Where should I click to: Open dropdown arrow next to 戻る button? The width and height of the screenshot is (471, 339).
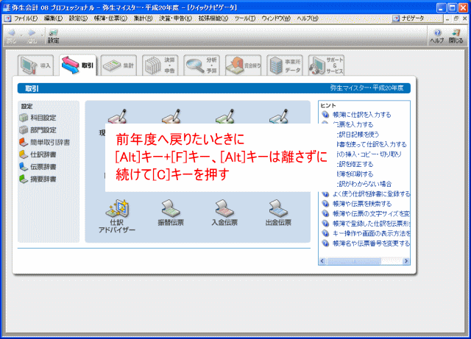click(21, 35)
